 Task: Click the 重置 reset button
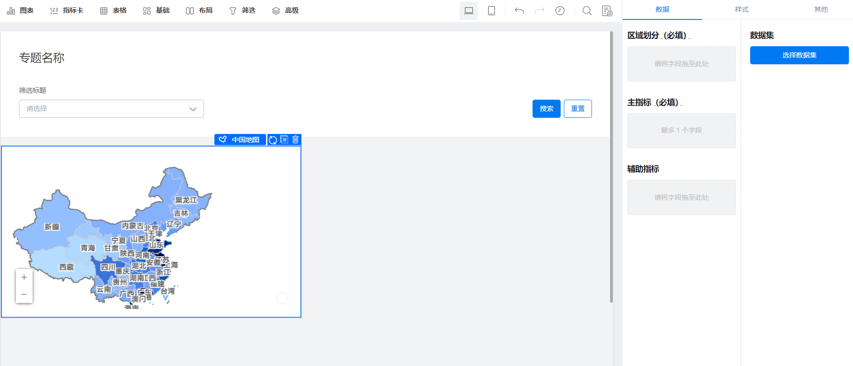(578, 109)
